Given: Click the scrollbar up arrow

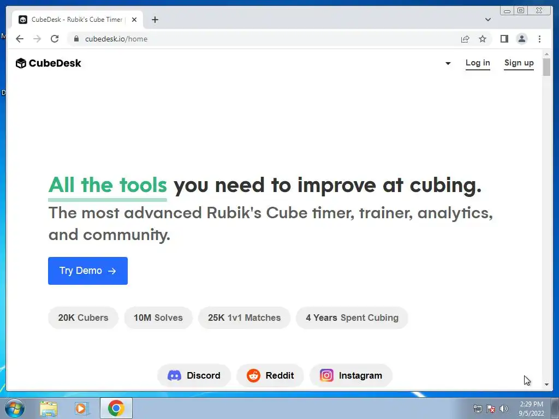Looking at the screenshot, I should coord(546,54).
